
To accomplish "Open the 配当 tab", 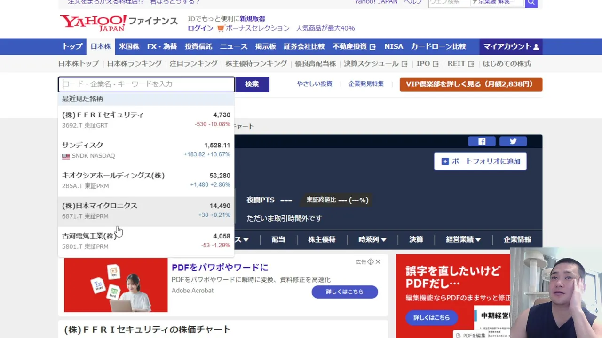I will point(278,239).
